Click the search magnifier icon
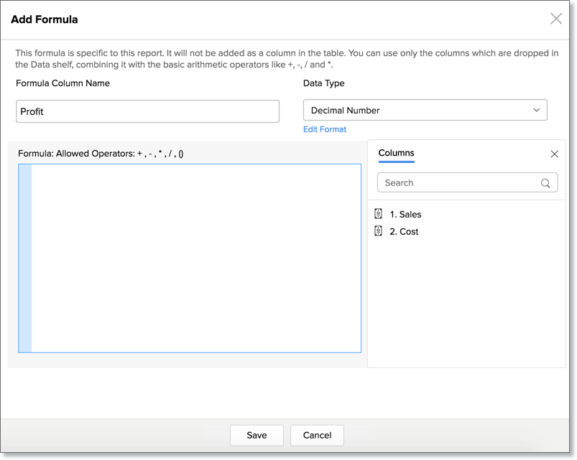The image size is (577, 460). point(547,182)
